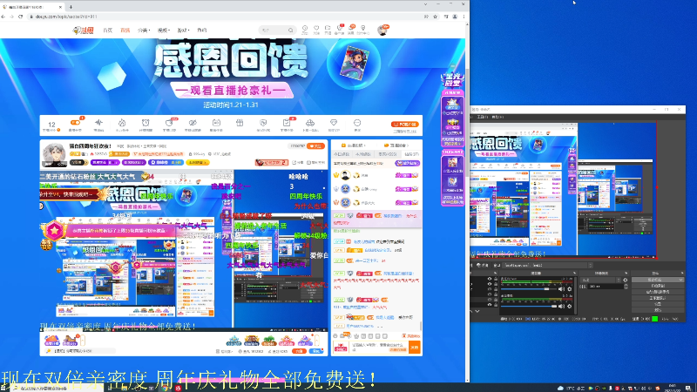
Task: Open watch history clock icon in Douyu header
Action: (305, 30)
